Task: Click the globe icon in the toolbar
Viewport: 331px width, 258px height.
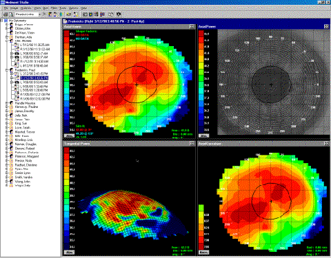Action: click(x=61, y=14)
